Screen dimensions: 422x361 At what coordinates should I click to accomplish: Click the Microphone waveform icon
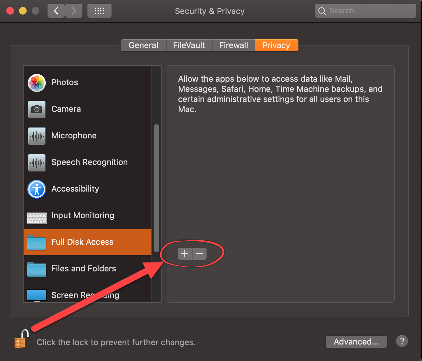(37, 136)
